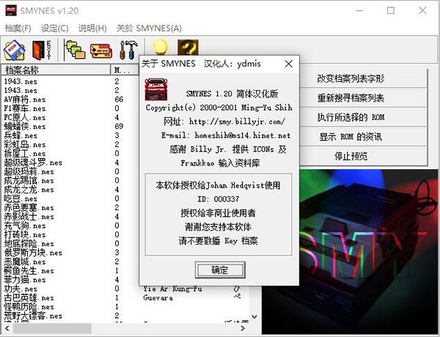
Task: Click the red Famicom console icon in dialog
Action: pyautogui.click(x=156, y=89)
